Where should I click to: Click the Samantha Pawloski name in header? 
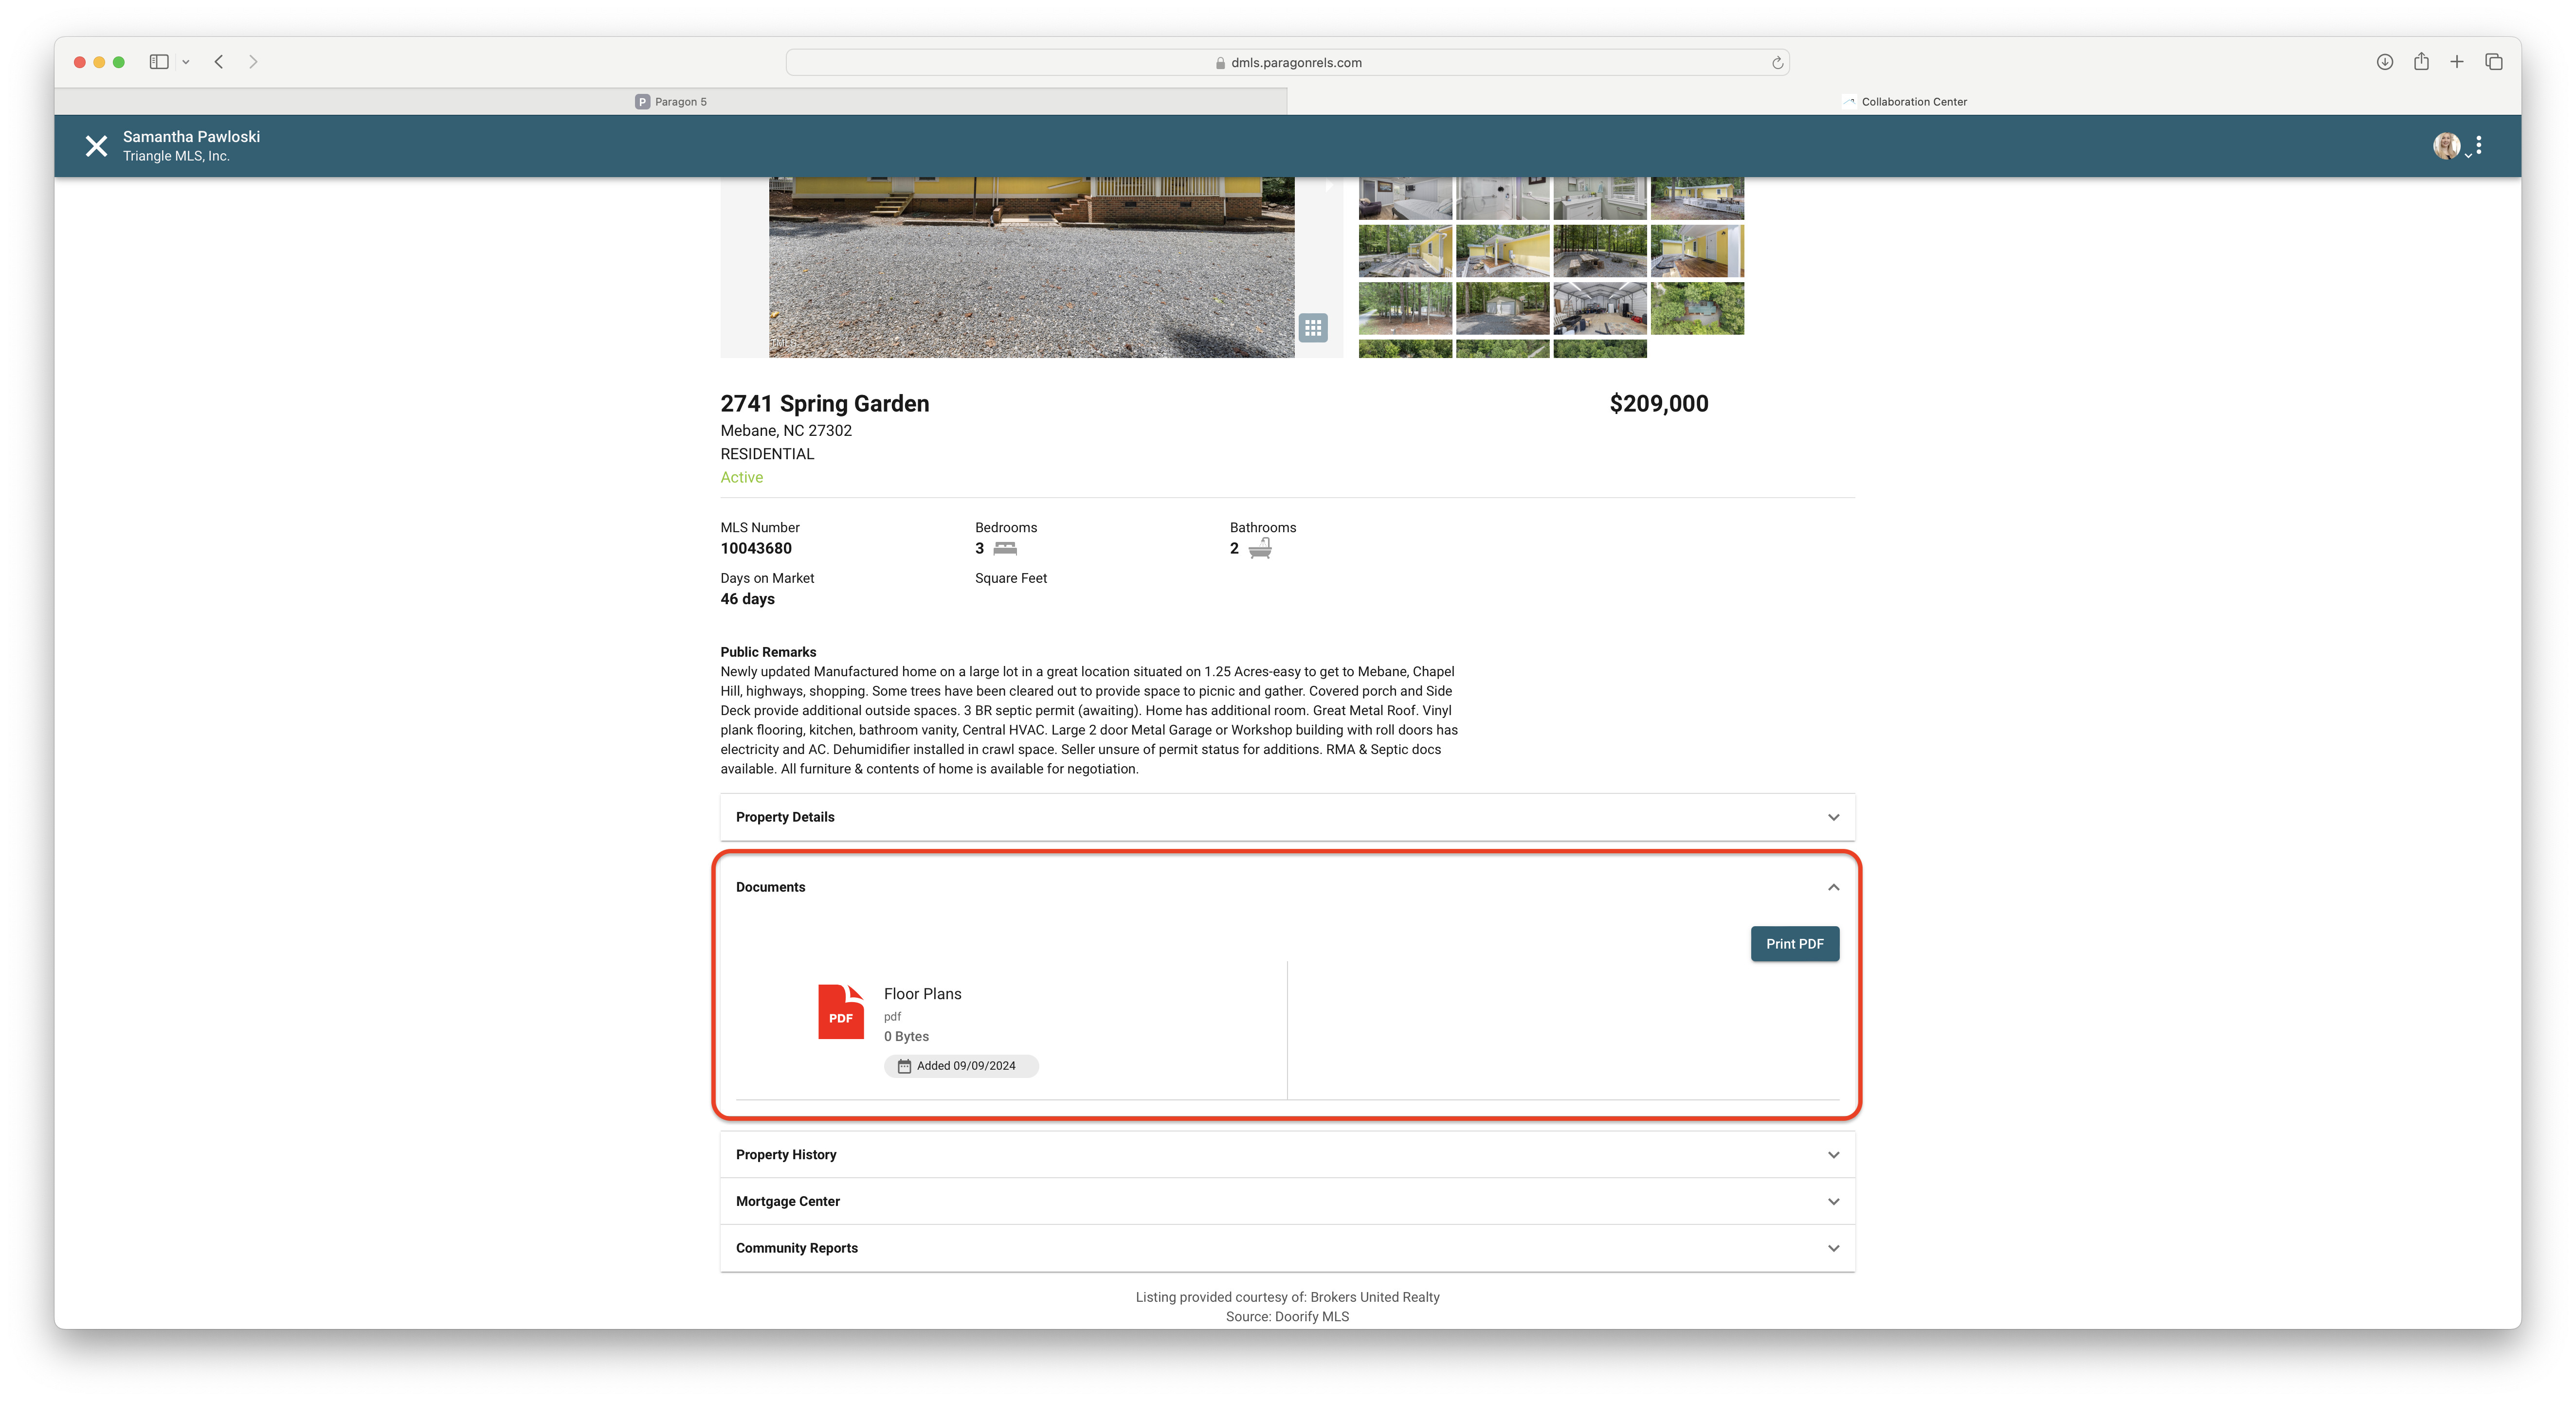[x=191, y=137]
